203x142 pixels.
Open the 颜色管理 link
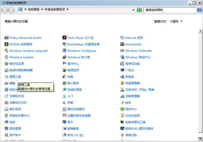(15, 129)
